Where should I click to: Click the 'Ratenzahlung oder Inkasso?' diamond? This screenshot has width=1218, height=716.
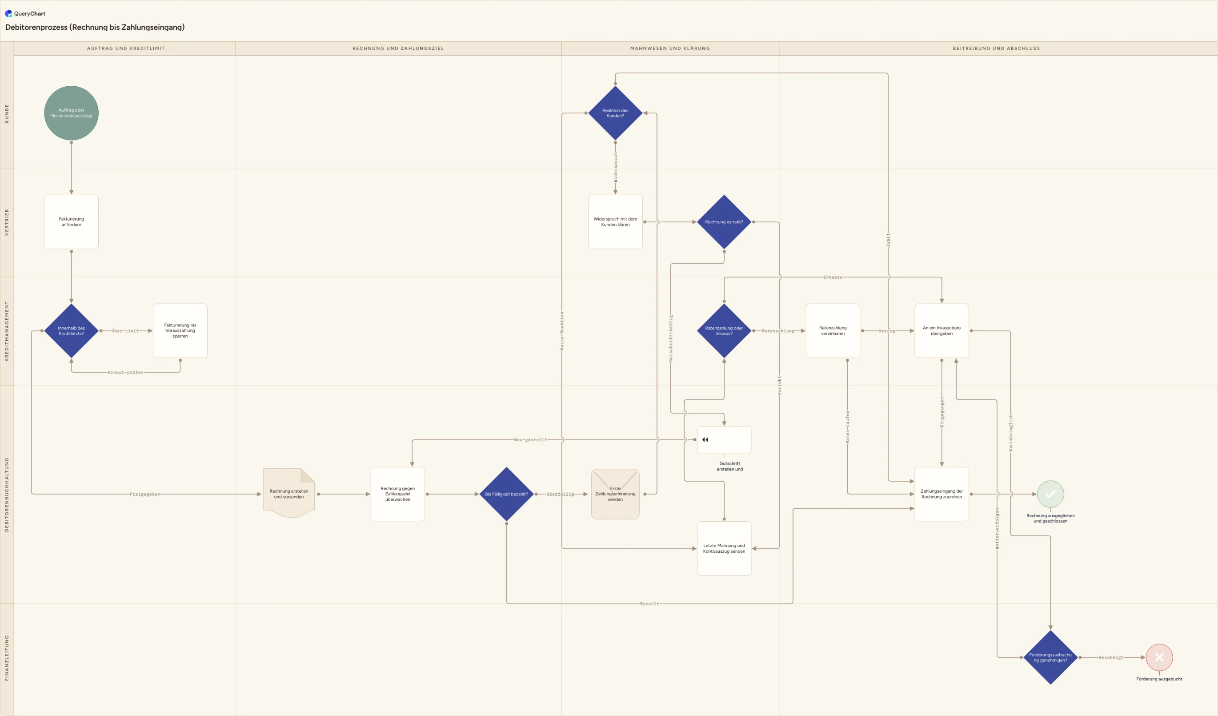pyautogui.click(x=724, y=331)
